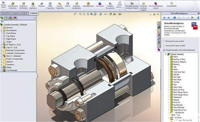Expand the Piston Components folder
The width and height of the screenshot is (200, 122).
point(1,59)
